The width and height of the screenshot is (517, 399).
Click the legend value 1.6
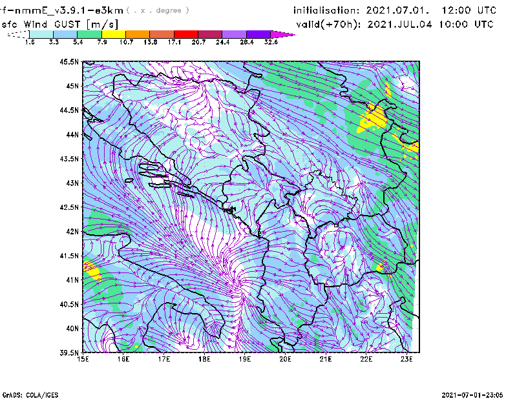30,42
